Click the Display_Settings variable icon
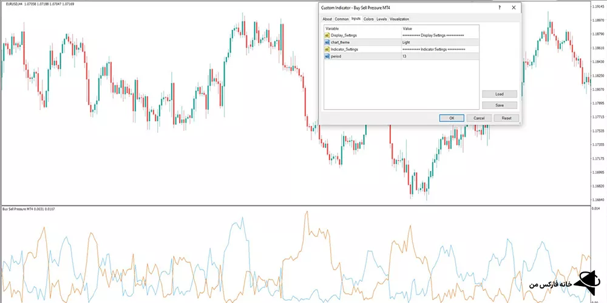 [327, 35]
